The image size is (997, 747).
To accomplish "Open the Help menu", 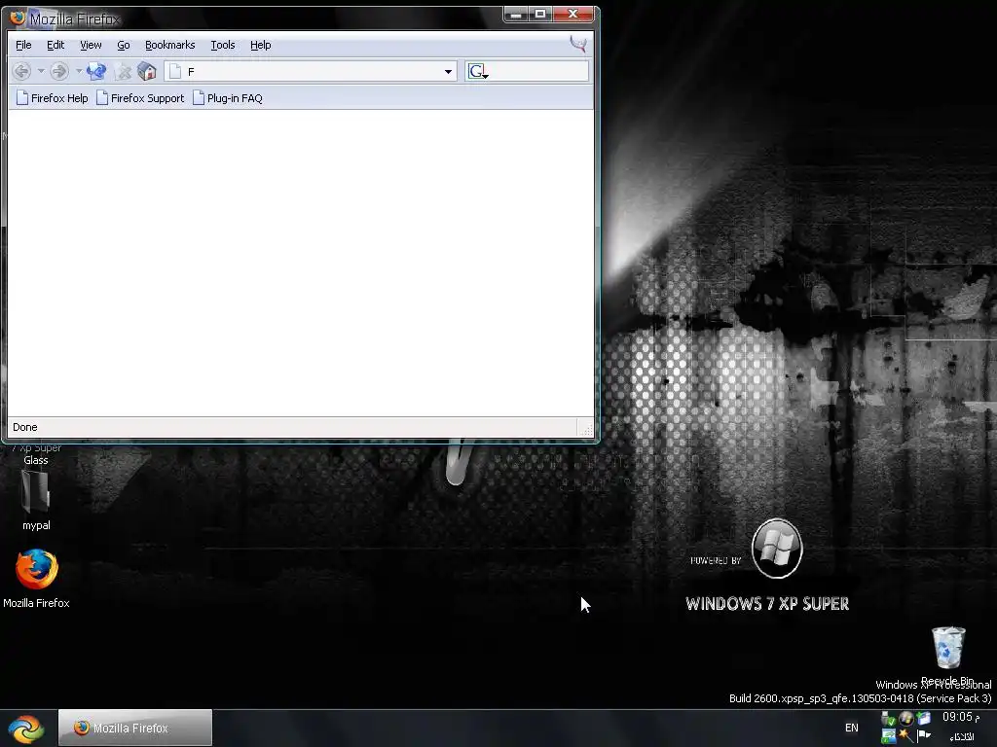I will (260, 45).
